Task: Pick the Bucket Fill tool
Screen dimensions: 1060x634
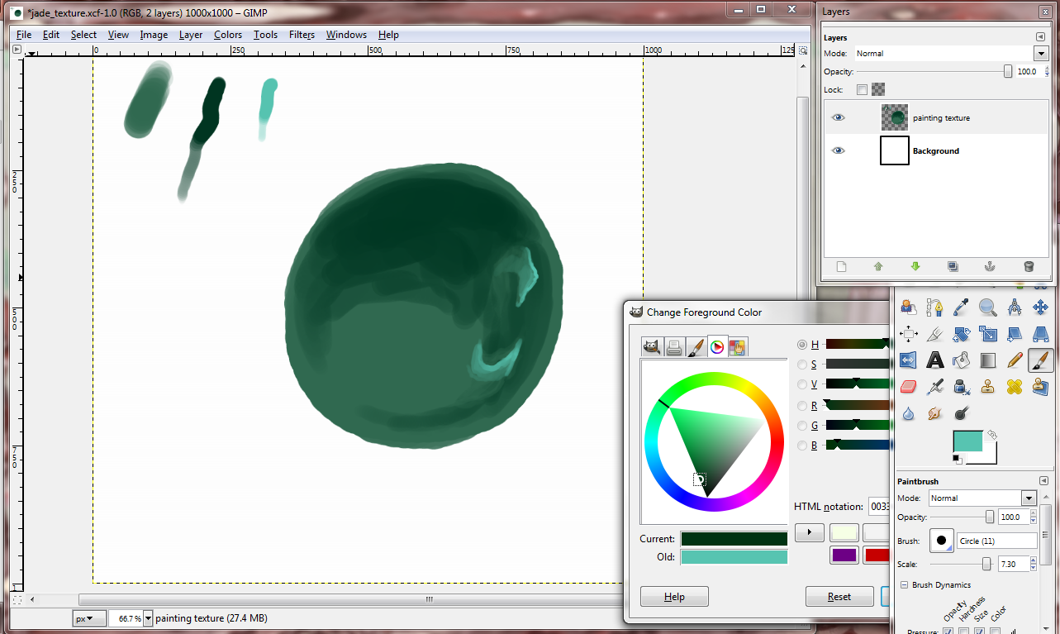Action: [961, 360]
